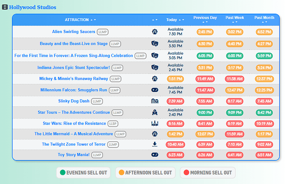285x184 pixels.
Task: Open The Little Mermaid – A Musical Adventure
Action: pos(74,134)
